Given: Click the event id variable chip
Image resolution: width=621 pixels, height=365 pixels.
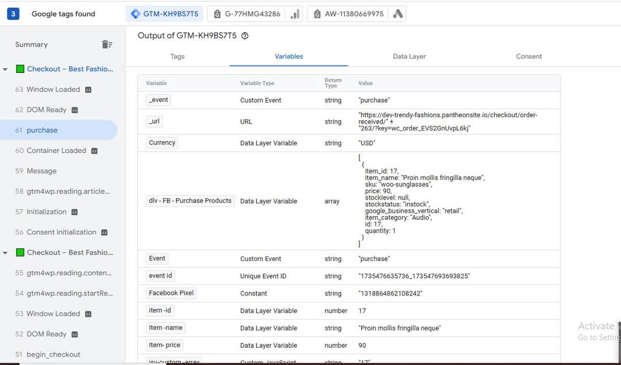Looking at the screenshot, I should click(x=160, y=275).
